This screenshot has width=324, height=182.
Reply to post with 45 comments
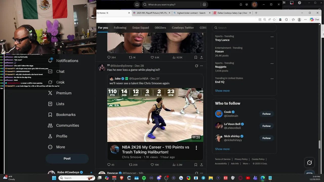tap(111, 165)
